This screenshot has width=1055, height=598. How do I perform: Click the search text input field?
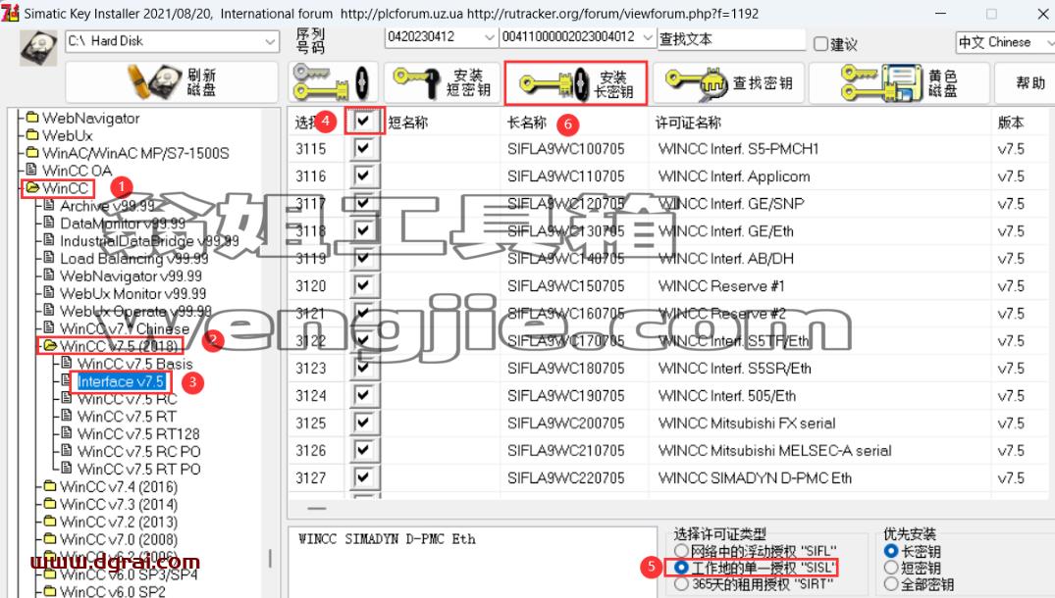coord(731,39)
